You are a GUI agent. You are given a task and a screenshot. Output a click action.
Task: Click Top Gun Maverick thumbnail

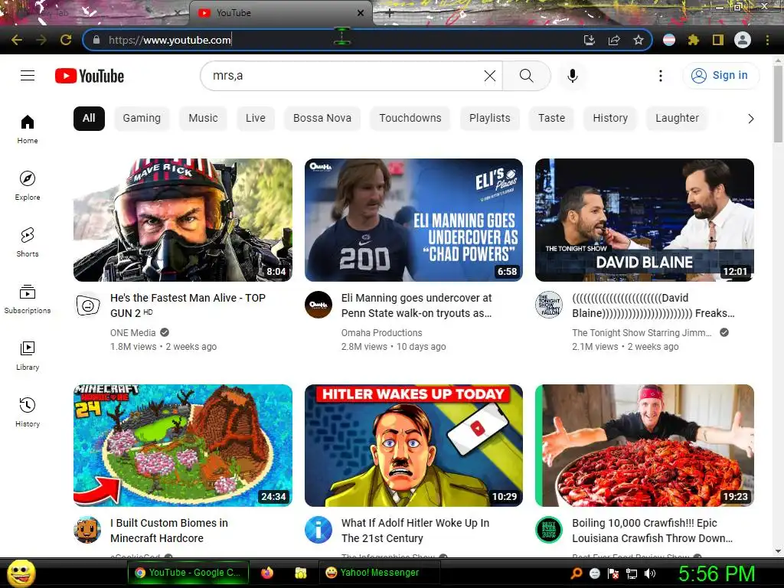[183, 220]
